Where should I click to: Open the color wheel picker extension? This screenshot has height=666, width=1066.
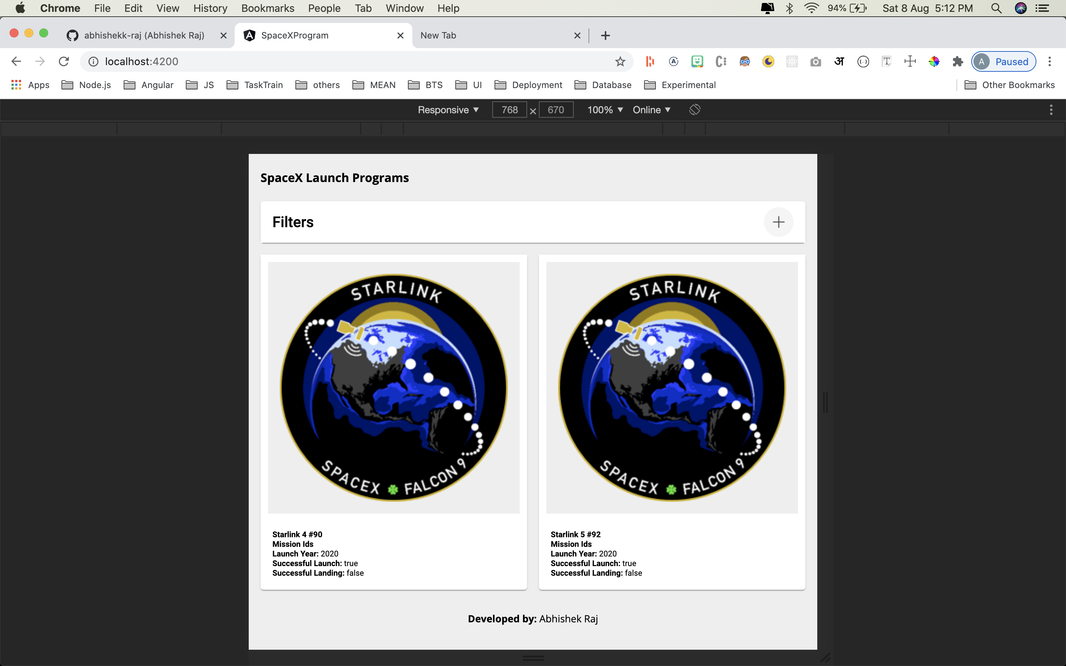934,62
